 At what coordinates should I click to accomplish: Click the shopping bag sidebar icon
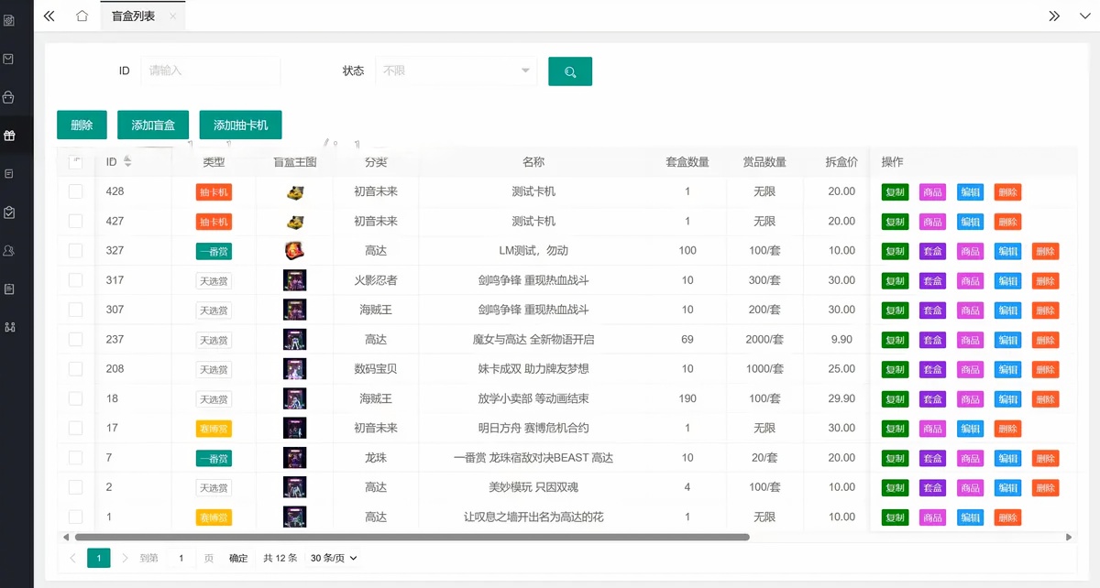(x=9, y=97)
